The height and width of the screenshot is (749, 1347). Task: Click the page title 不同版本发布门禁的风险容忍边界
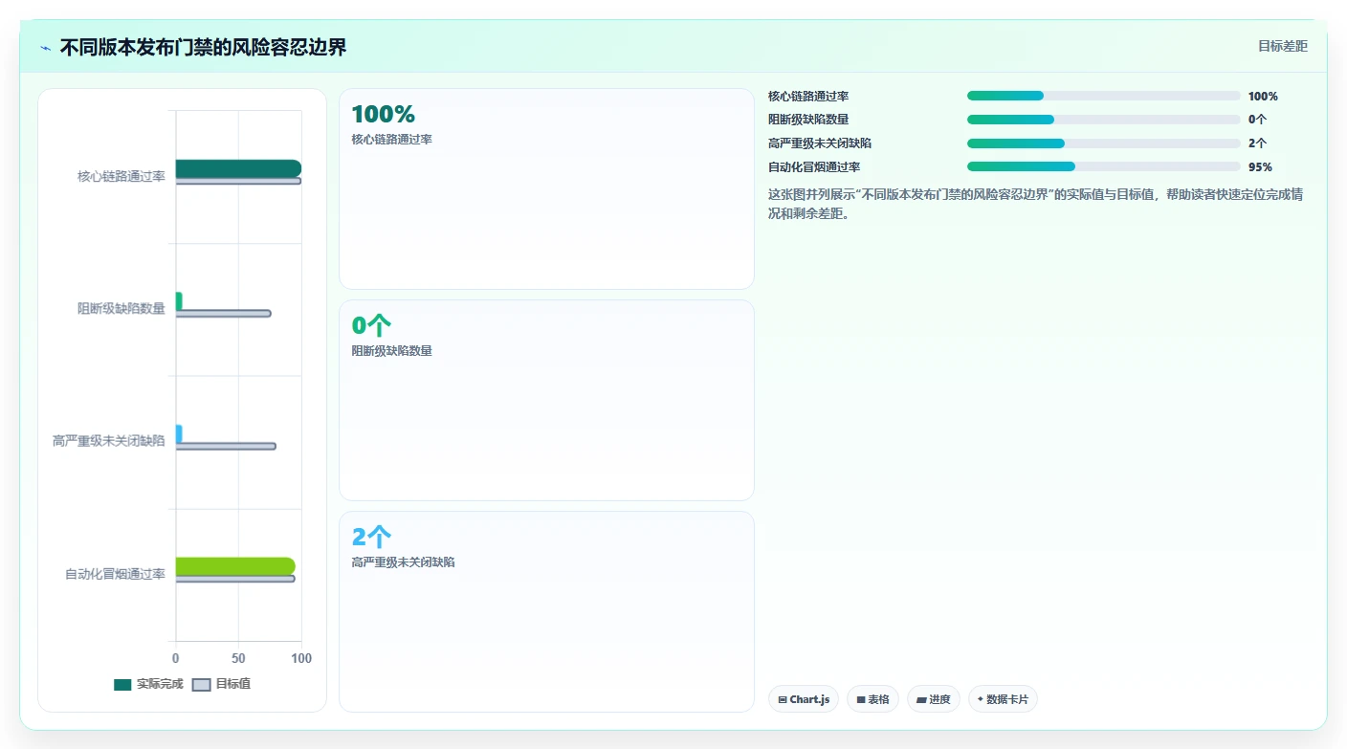[x=203, y=47]
